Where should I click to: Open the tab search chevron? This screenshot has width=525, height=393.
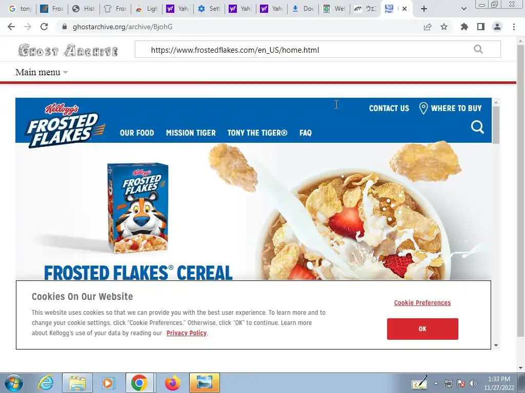pyautogui.click(x=464, y=9)
